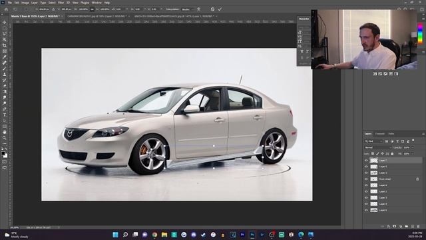Select the Hand tool
This screenshot has height=240, width=426.
point(5,132)
